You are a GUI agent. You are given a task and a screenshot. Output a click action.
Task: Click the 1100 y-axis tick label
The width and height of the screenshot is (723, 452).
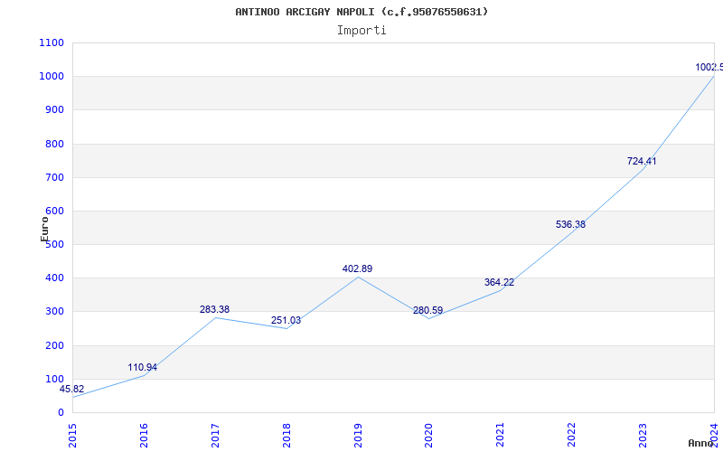52,42
